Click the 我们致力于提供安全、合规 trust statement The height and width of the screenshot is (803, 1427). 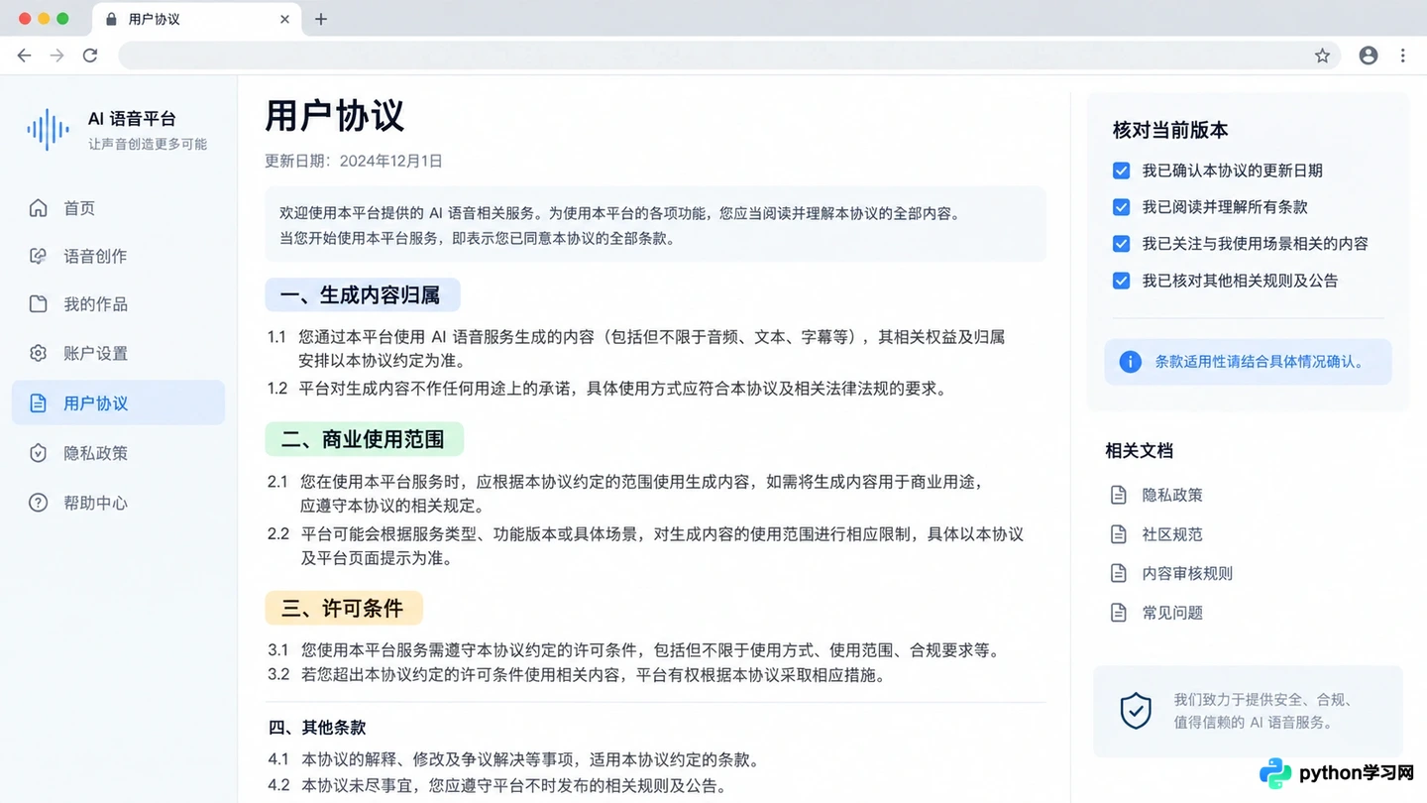point(1263,711)
